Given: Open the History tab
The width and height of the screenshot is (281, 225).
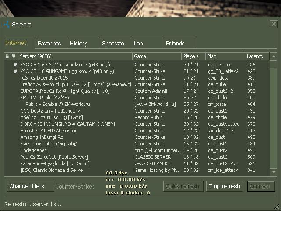Looking at the screenshot, I should tap(83, 43).
